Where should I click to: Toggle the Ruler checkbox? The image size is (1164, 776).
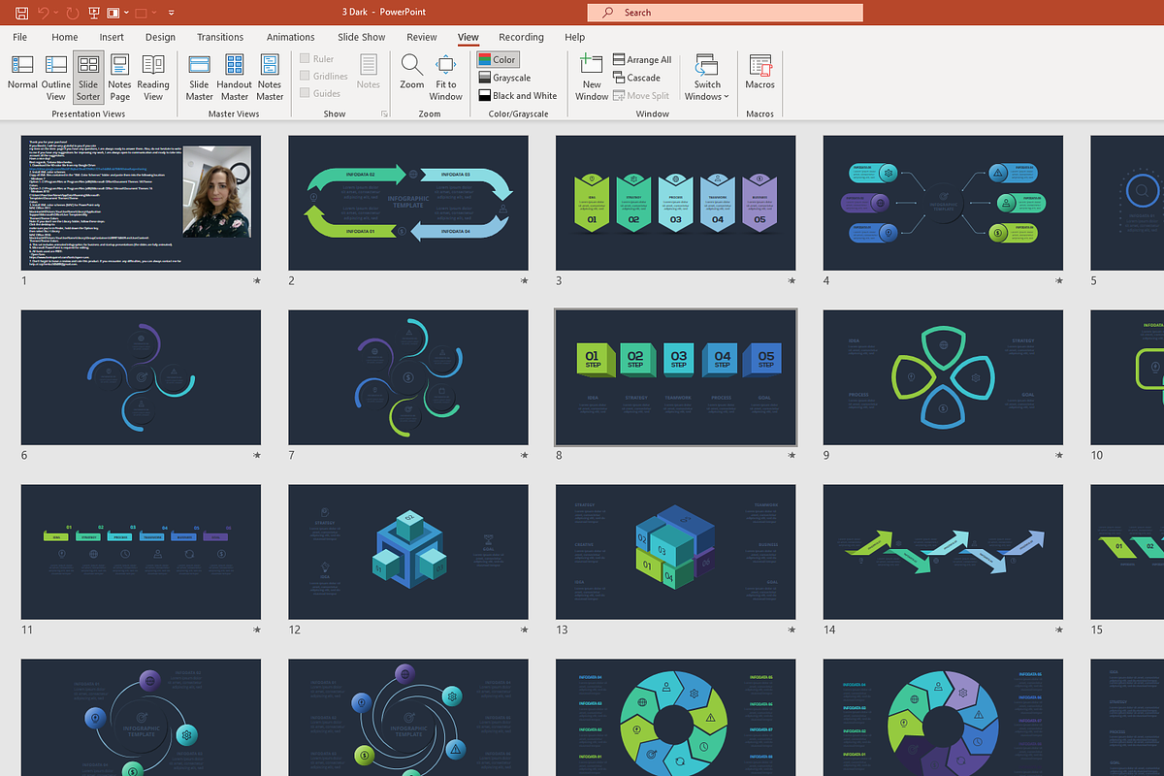(x=317, y=59)
